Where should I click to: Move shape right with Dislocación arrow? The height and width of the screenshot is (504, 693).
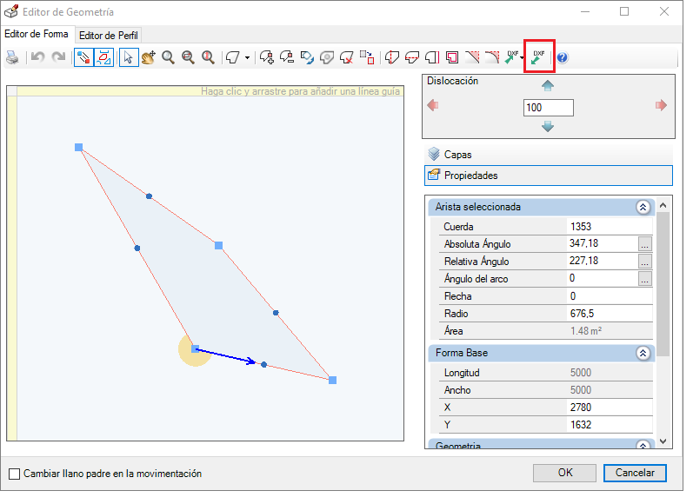pos(661,105)
